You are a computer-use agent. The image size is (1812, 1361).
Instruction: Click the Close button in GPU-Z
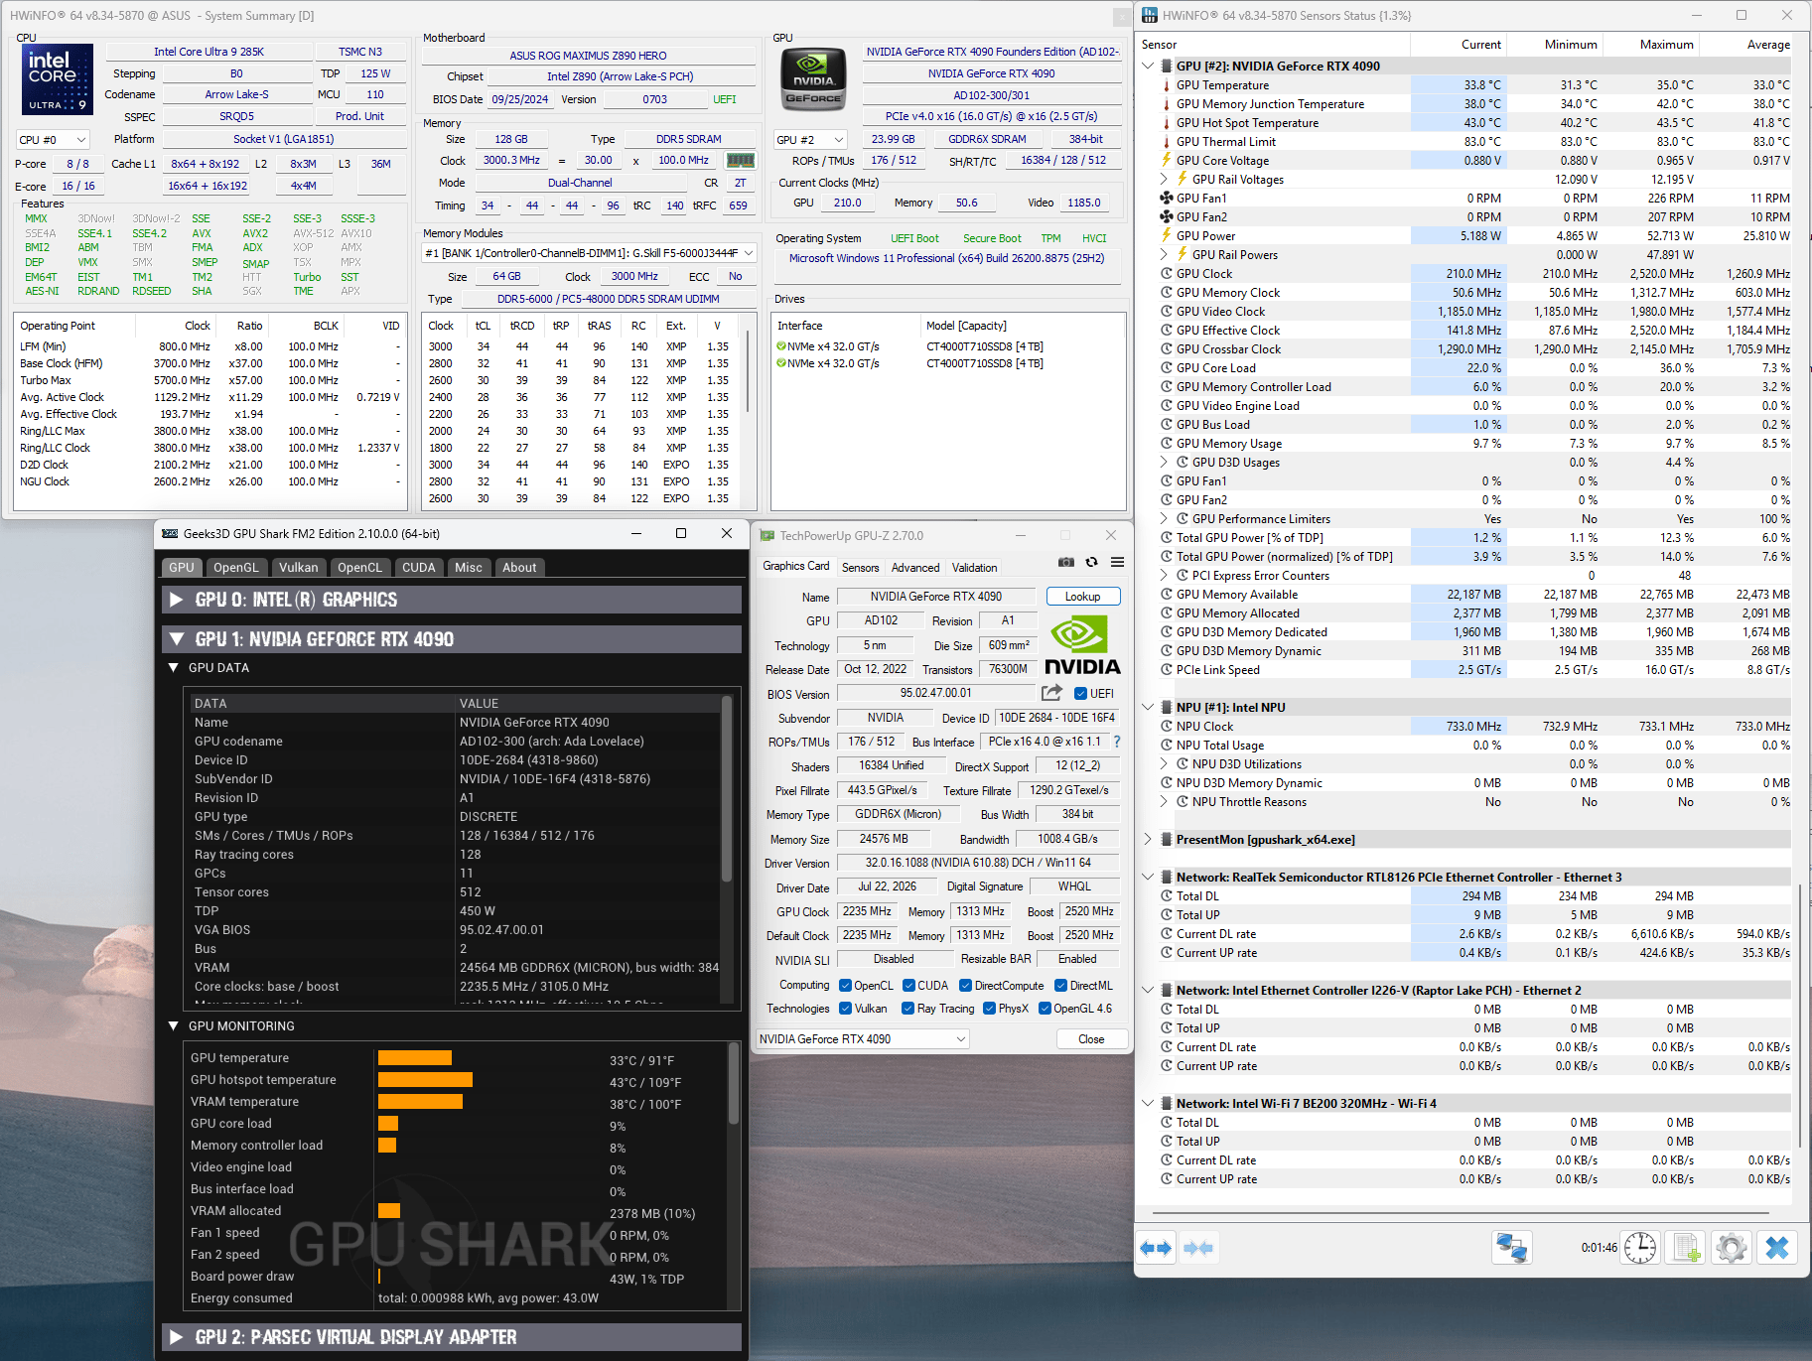1091,1039
